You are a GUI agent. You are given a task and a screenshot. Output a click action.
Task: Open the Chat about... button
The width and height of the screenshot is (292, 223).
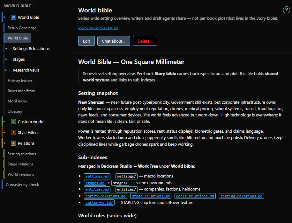(x=114, y=41)
